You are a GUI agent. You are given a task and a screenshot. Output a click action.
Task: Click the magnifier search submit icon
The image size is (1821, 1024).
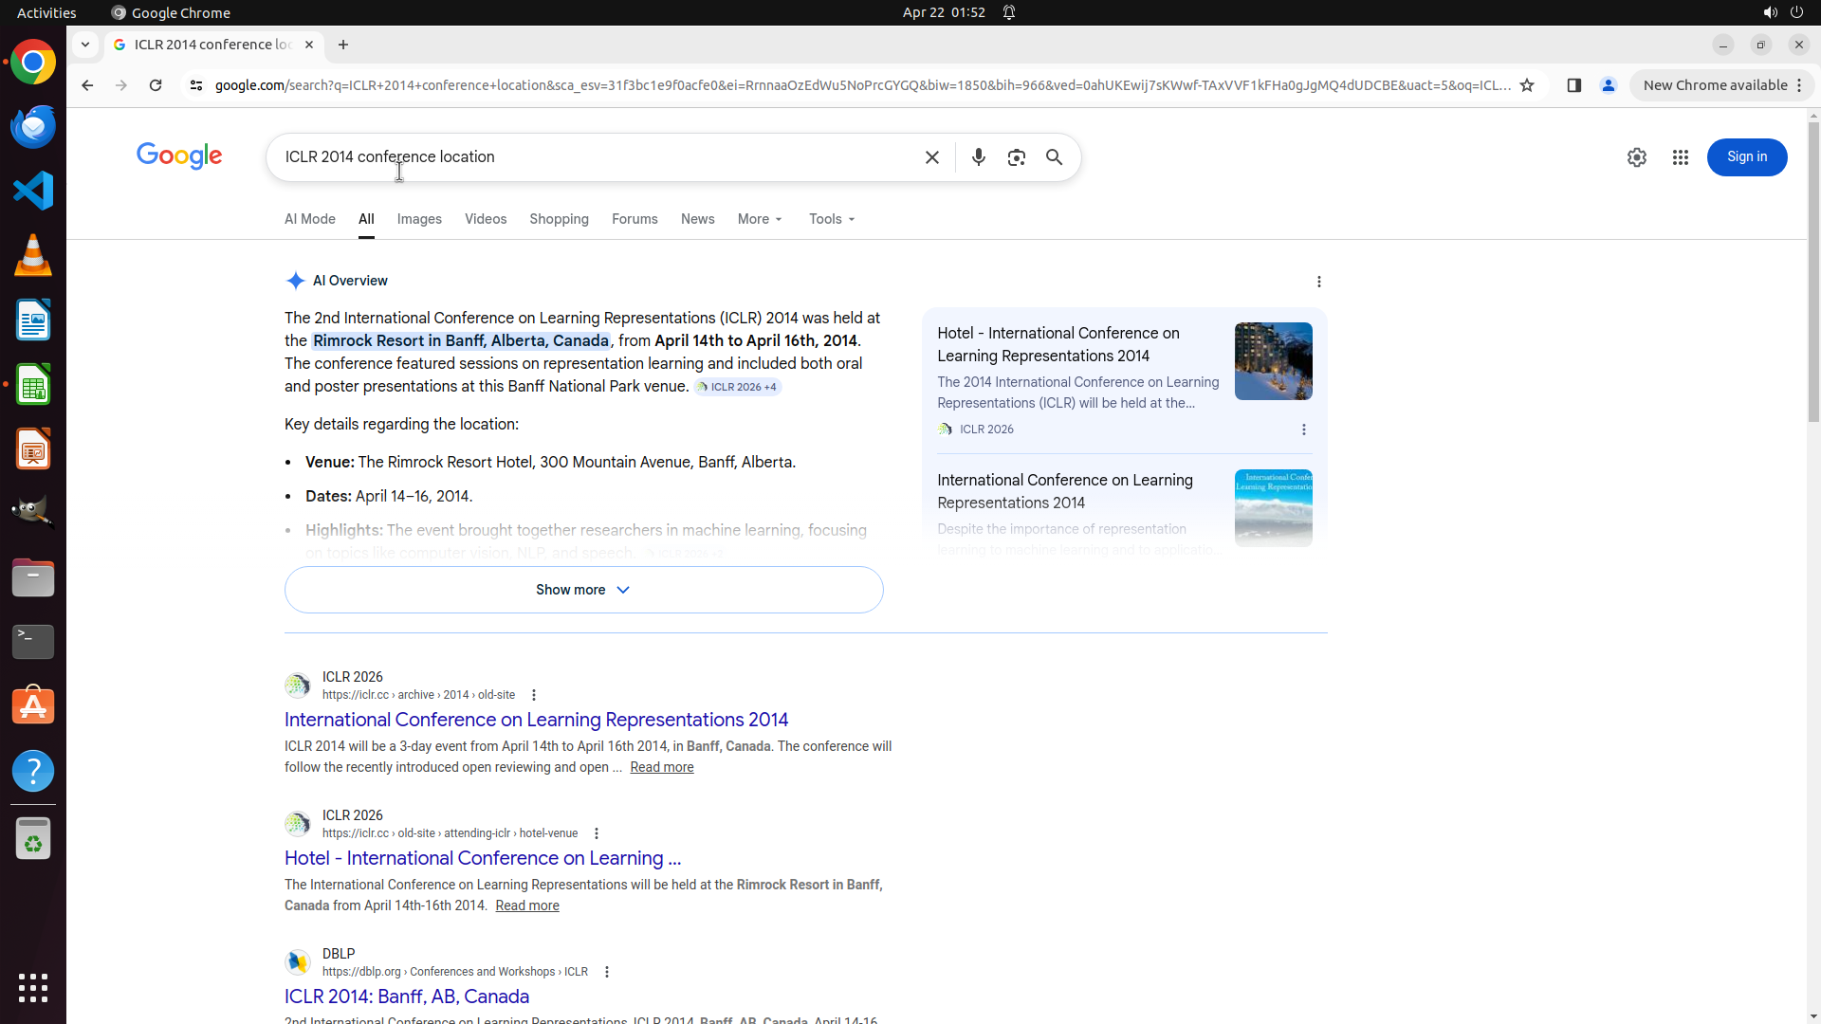click(1054, 157)
